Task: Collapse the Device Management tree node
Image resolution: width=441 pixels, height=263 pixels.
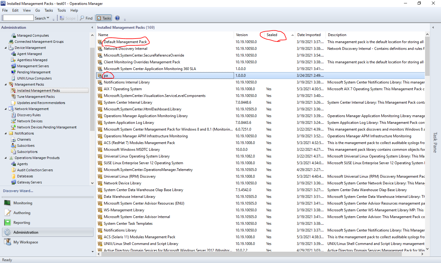Action: [6, 48]
